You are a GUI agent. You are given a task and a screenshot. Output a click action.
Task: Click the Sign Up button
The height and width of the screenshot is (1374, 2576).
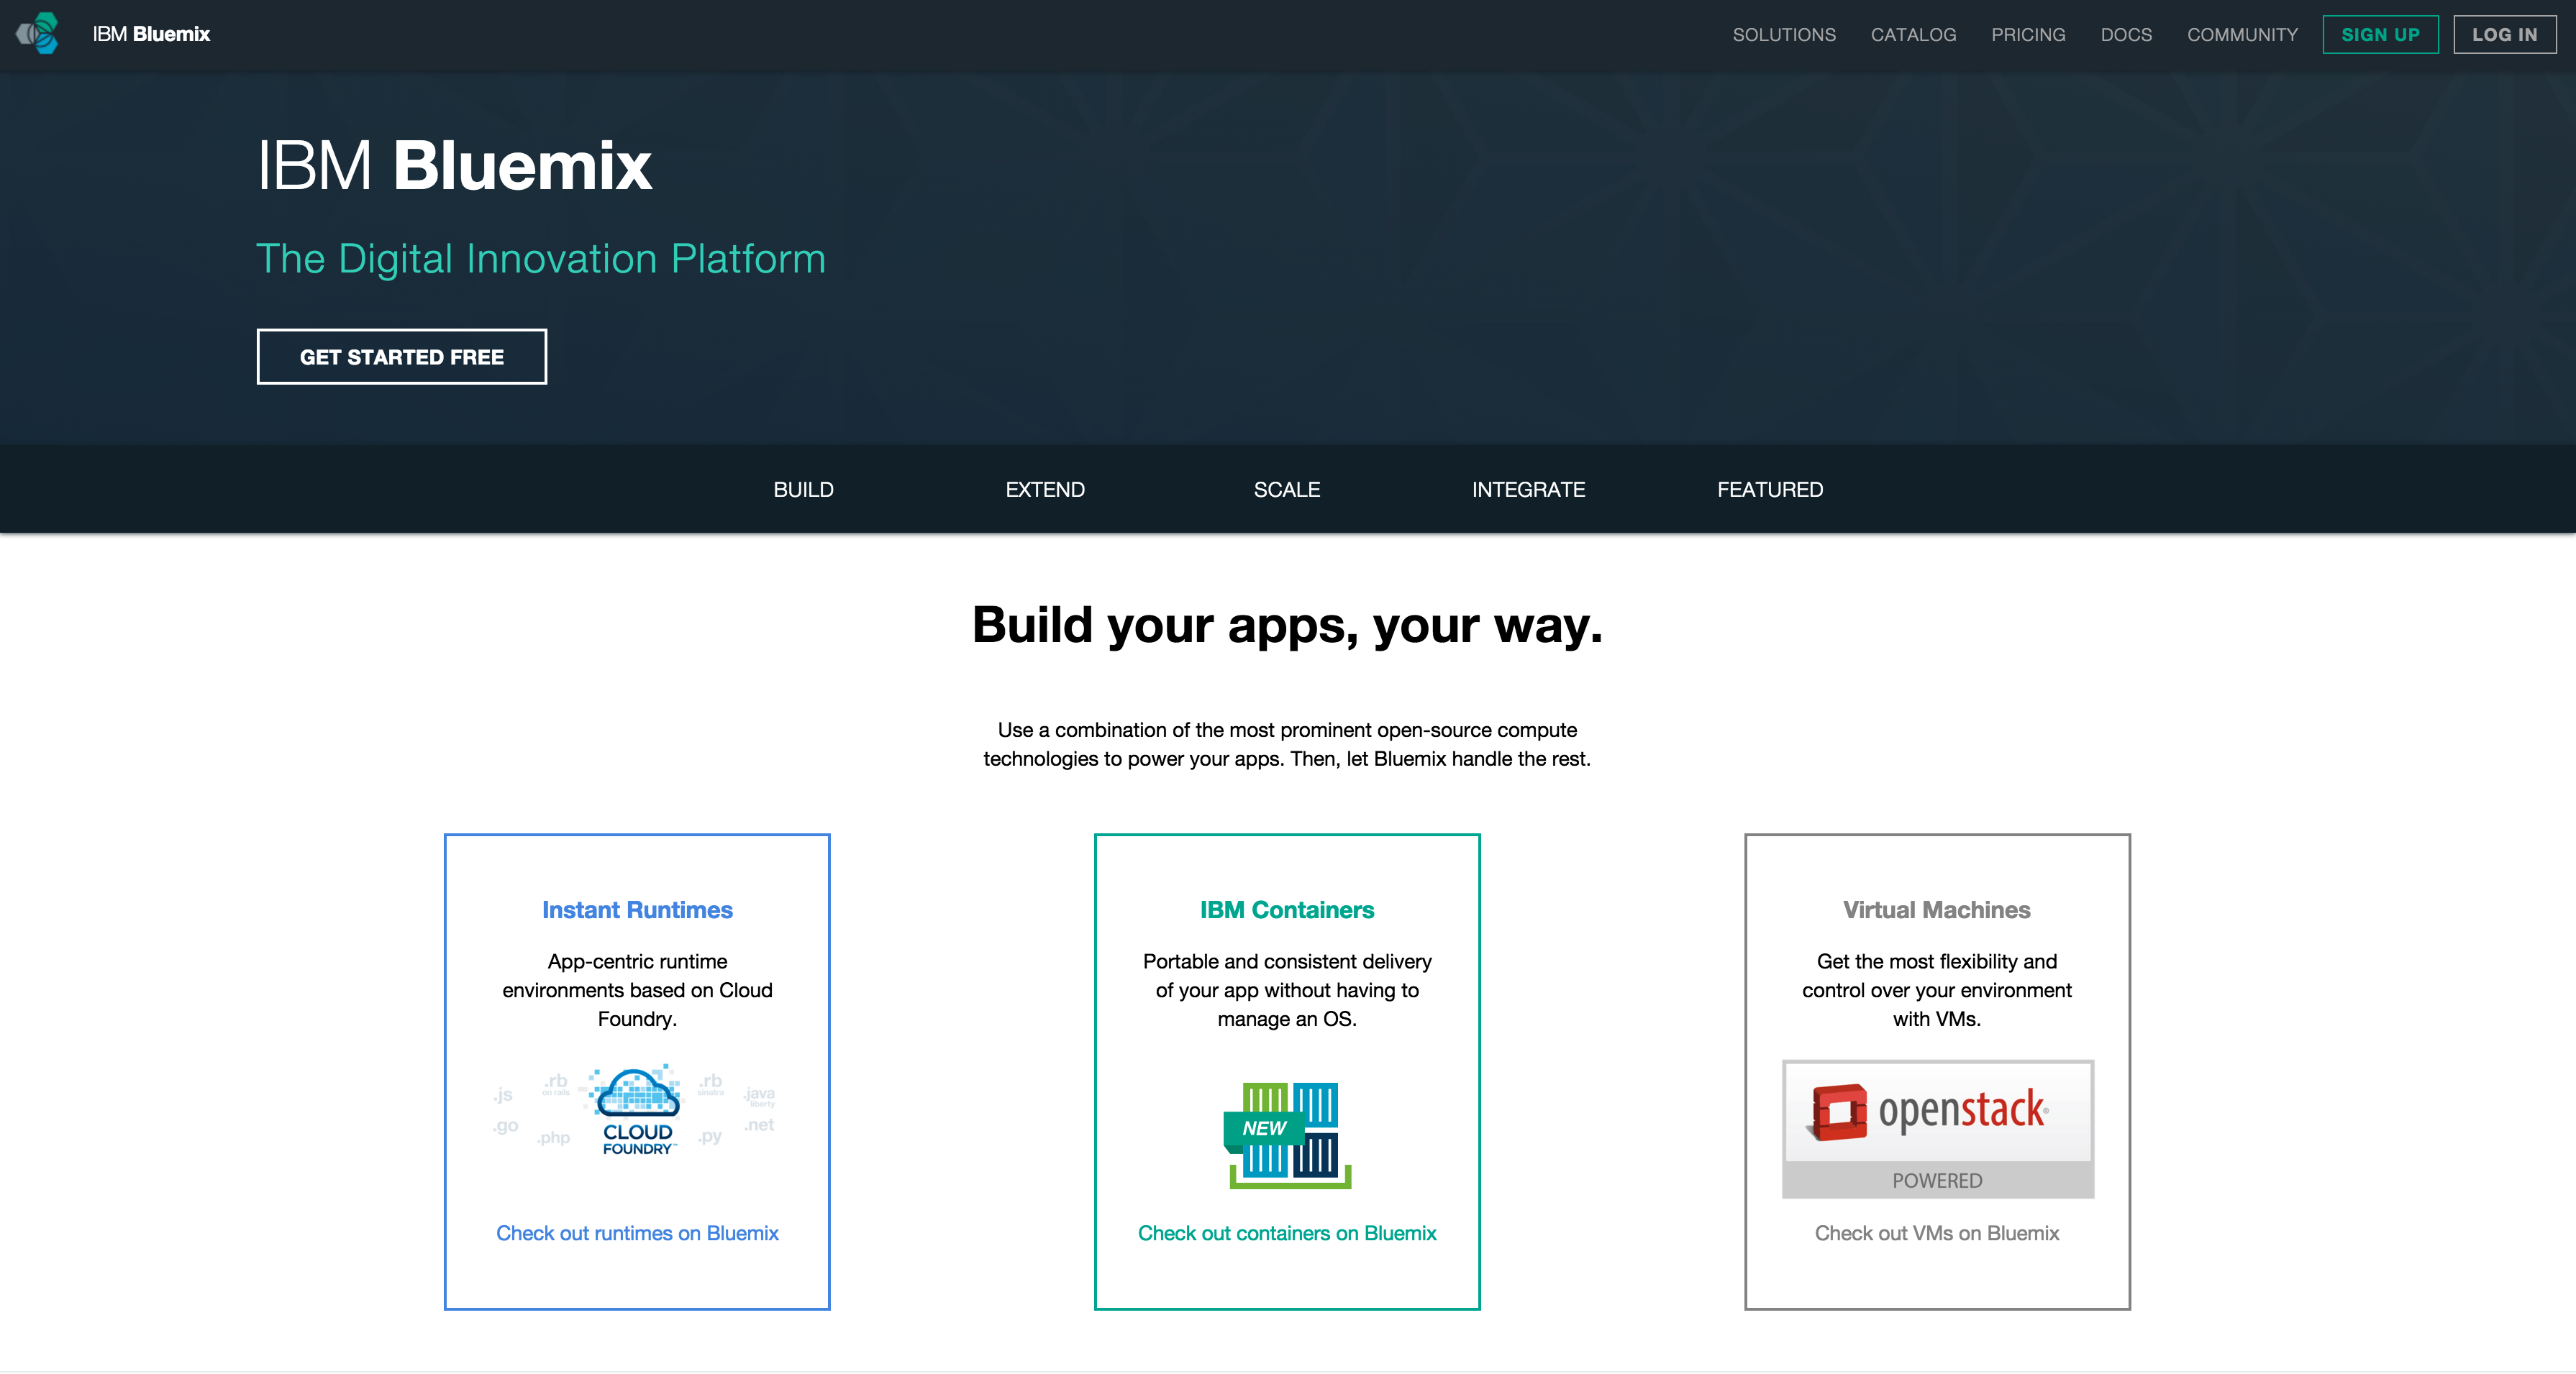(2380, 35)
